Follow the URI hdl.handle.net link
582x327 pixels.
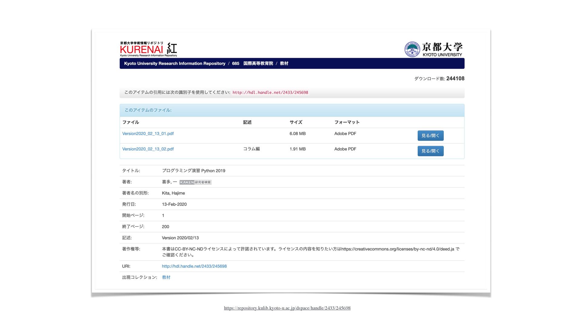194,266
